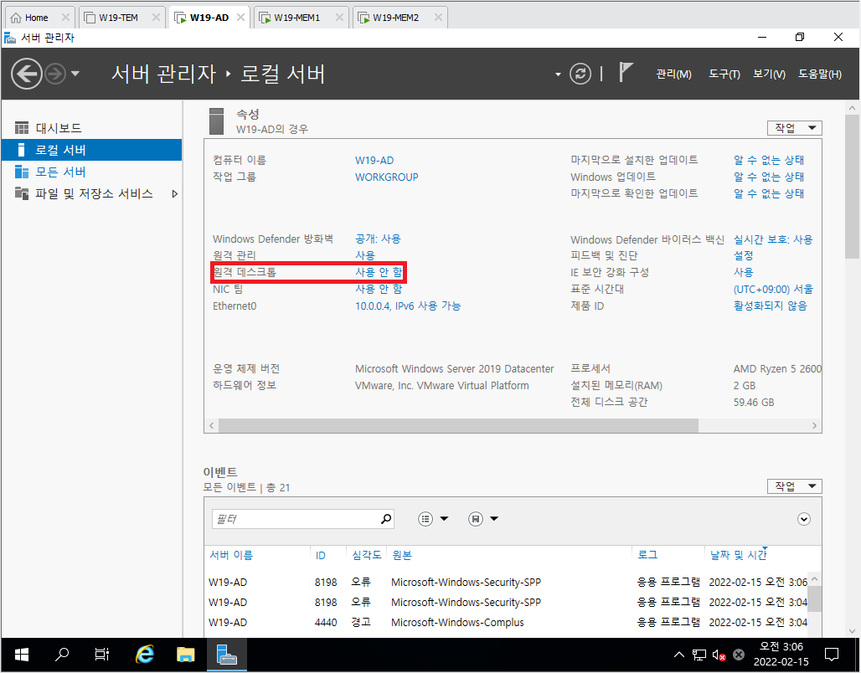Expand 파일 및 저장소 서비스 arrow
Viewport: 861px width, 673px height.
click(x=174, y=193)
